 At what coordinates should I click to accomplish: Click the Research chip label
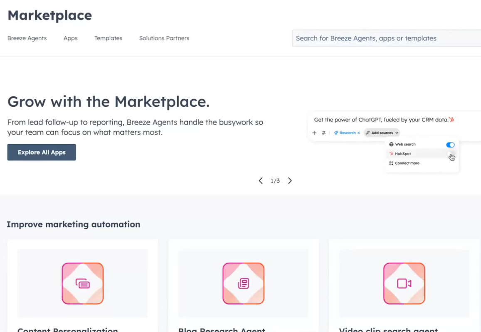pos(348,133)
